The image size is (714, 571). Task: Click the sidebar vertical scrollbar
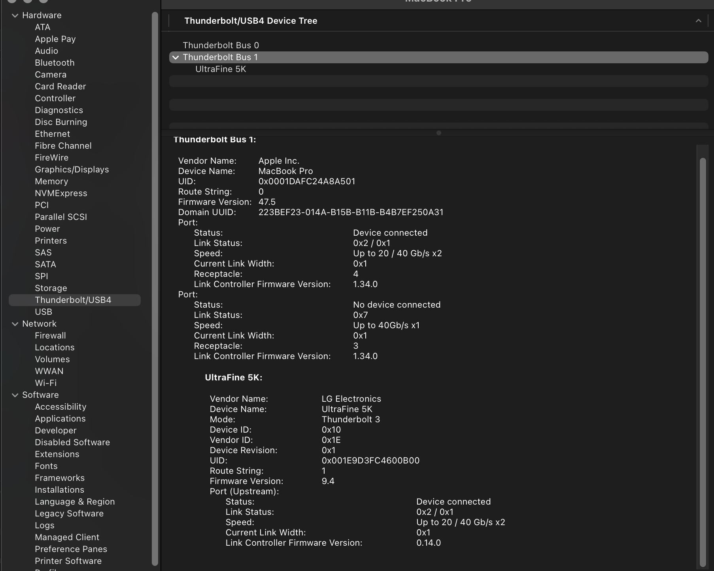(x=155, y=289)
